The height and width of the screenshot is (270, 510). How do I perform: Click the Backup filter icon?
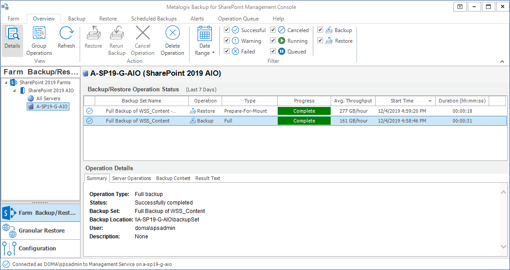(x=329, y=30)
